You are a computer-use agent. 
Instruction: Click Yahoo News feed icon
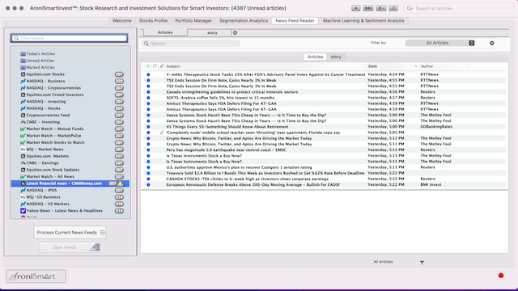click(x=23, y=211)
